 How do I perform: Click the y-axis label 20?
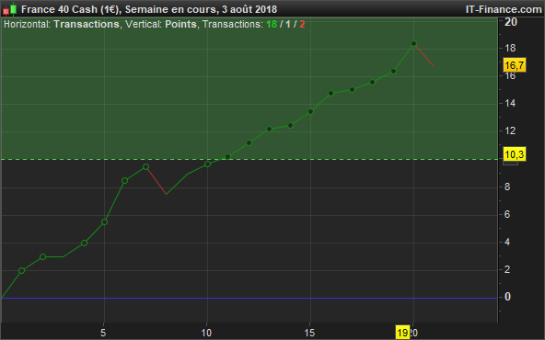point(511,22)
